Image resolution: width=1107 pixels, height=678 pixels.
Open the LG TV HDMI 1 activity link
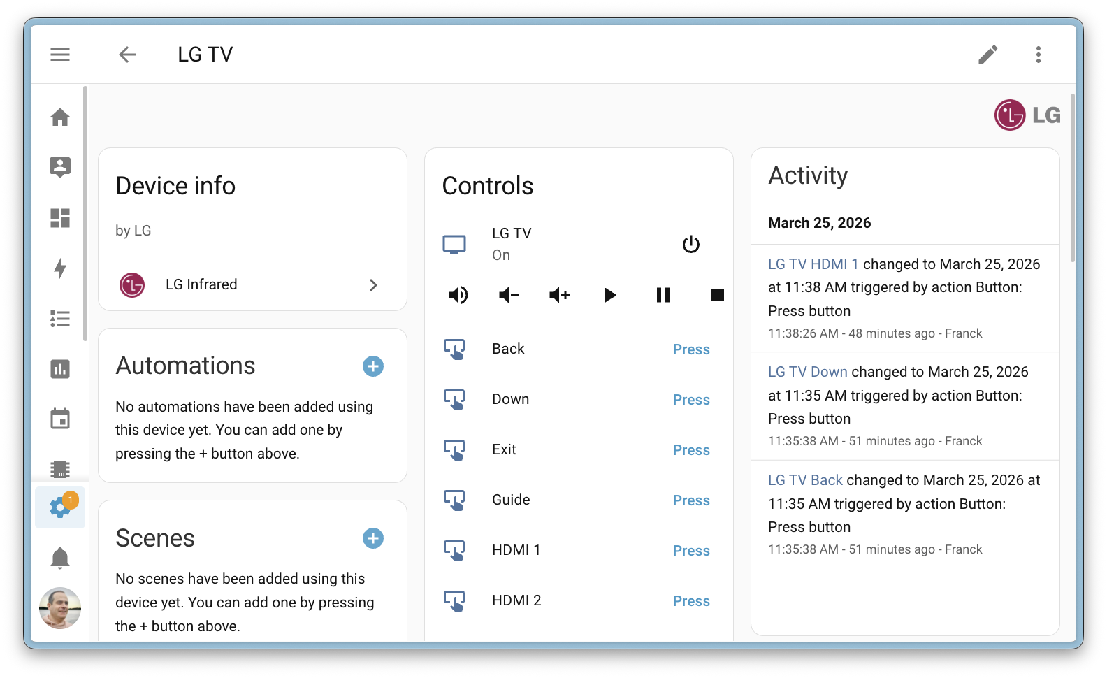813,264
